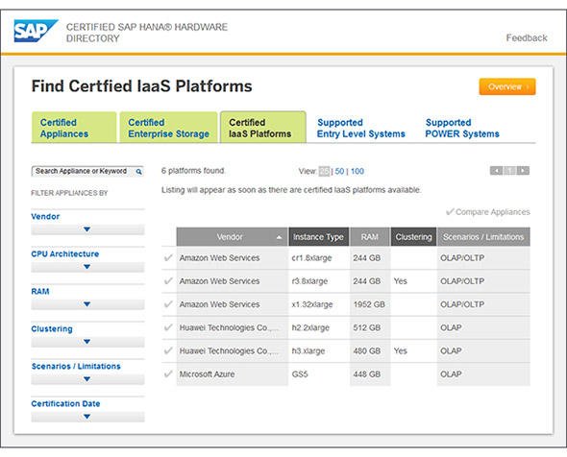
Task: Expand the Certification Date filter dropdown
Action: point(87,417)
